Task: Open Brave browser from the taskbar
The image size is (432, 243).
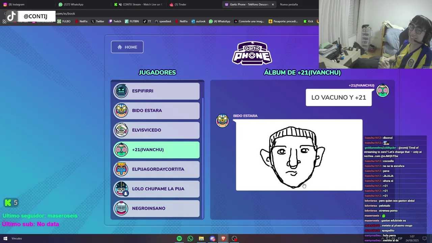Action: pyautogui.click(x=223, y=239)
